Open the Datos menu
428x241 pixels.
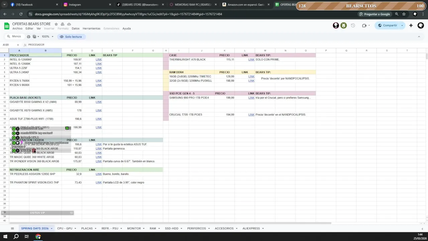(x=76, y=28)
